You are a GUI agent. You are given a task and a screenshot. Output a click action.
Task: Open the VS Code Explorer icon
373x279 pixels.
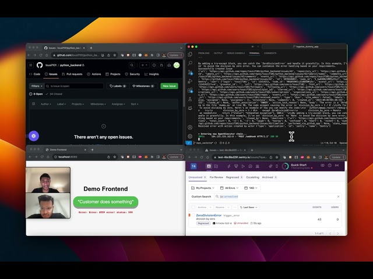point(190,54)
